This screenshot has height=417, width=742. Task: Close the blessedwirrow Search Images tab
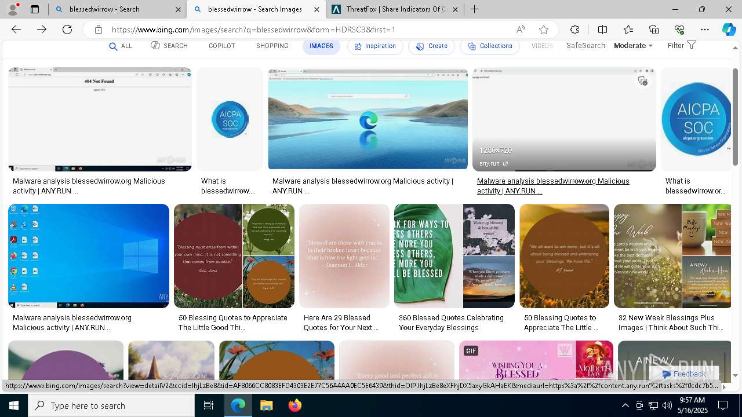point(317,9)
